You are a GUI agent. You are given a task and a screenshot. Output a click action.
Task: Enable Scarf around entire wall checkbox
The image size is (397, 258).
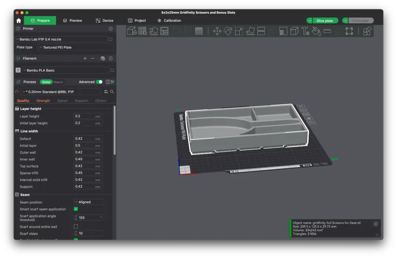pyautogui.click(x=76, y=227)
